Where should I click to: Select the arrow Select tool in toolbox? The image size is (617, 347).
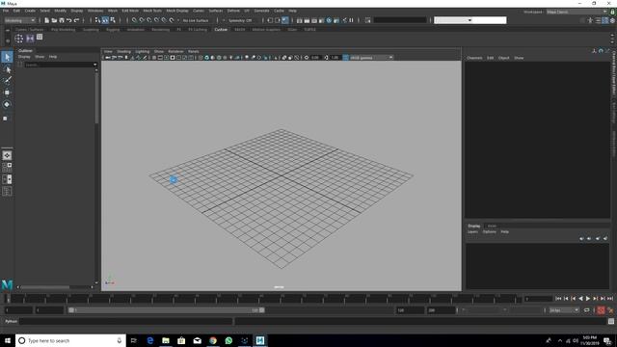click(x=7, y=57)
